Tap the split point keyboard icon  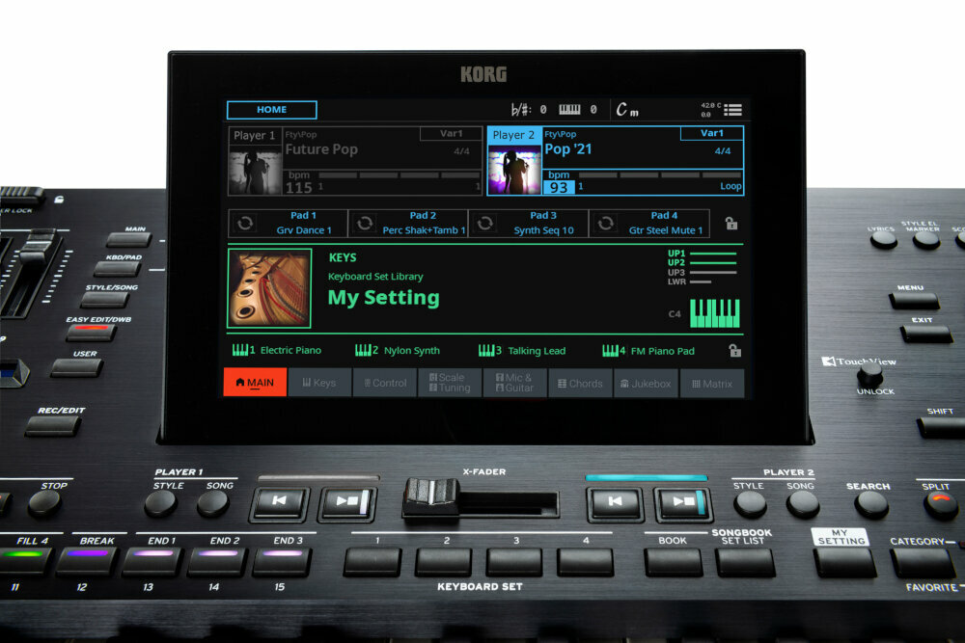pyautogui.click(x=714, y=313)
